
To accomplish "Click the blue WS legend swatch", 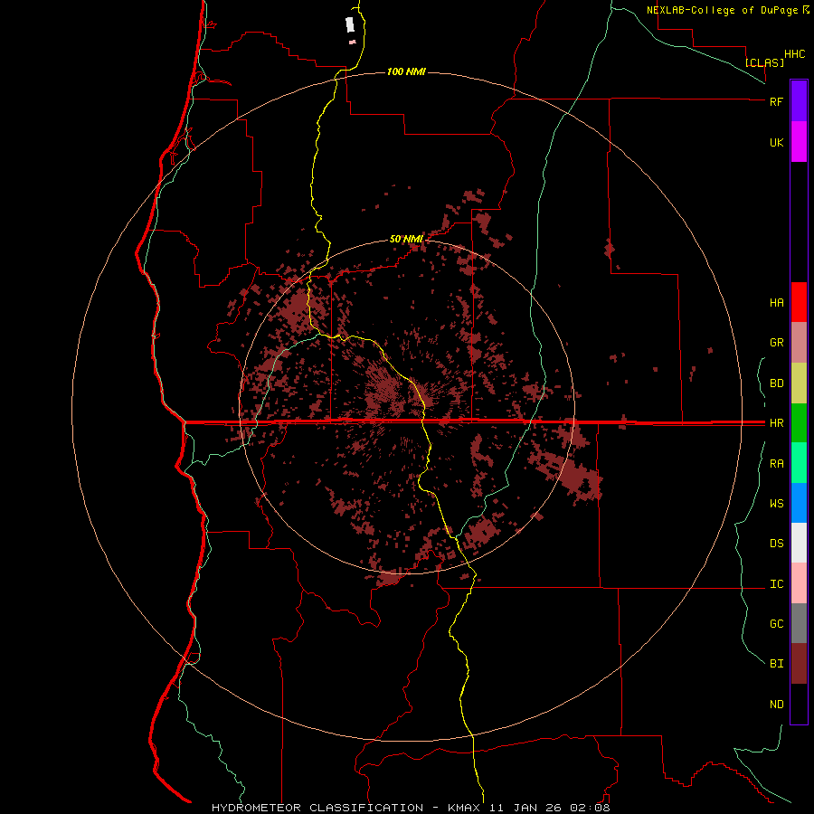I will point(799,503).
